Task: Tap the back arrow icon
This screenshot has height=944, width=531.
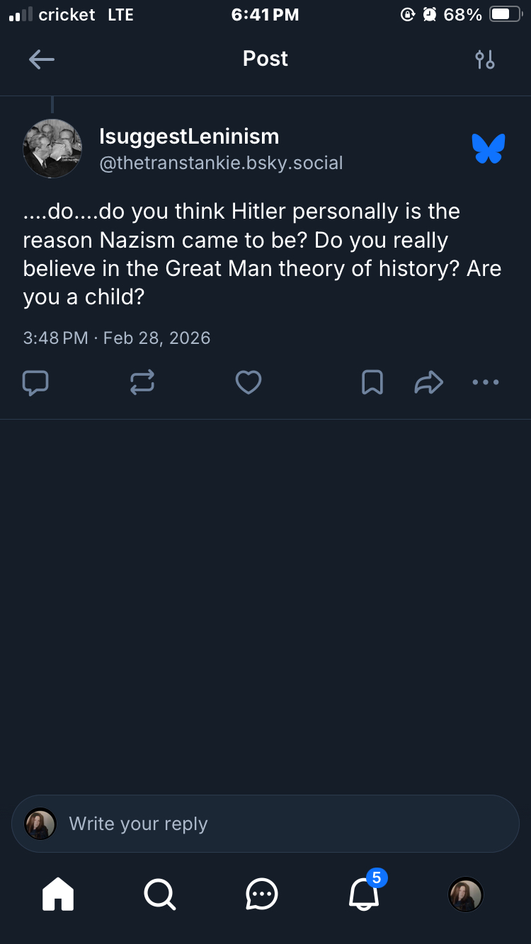Action: coord(41,59)
